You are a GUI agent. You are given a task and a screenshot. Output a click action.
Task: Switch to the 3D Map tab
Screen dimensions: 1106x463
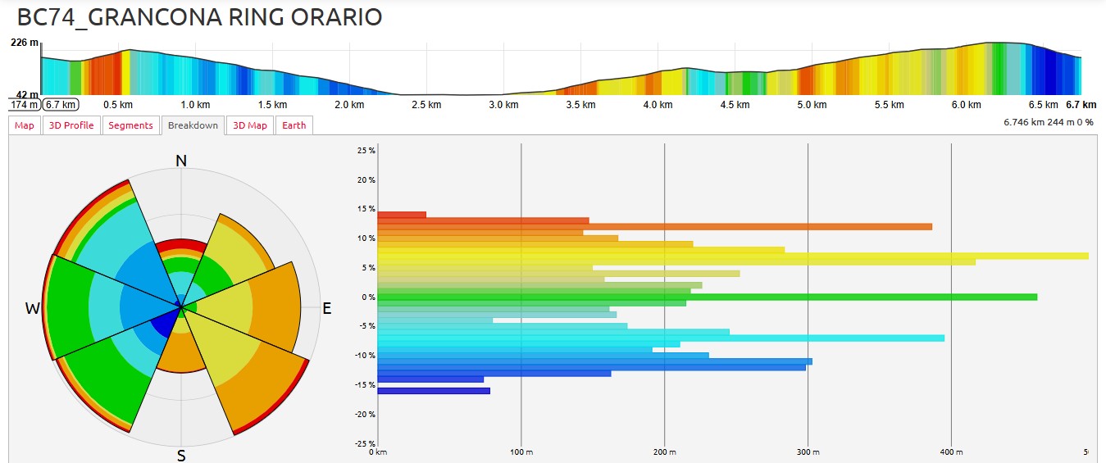(x=249, y=125)
